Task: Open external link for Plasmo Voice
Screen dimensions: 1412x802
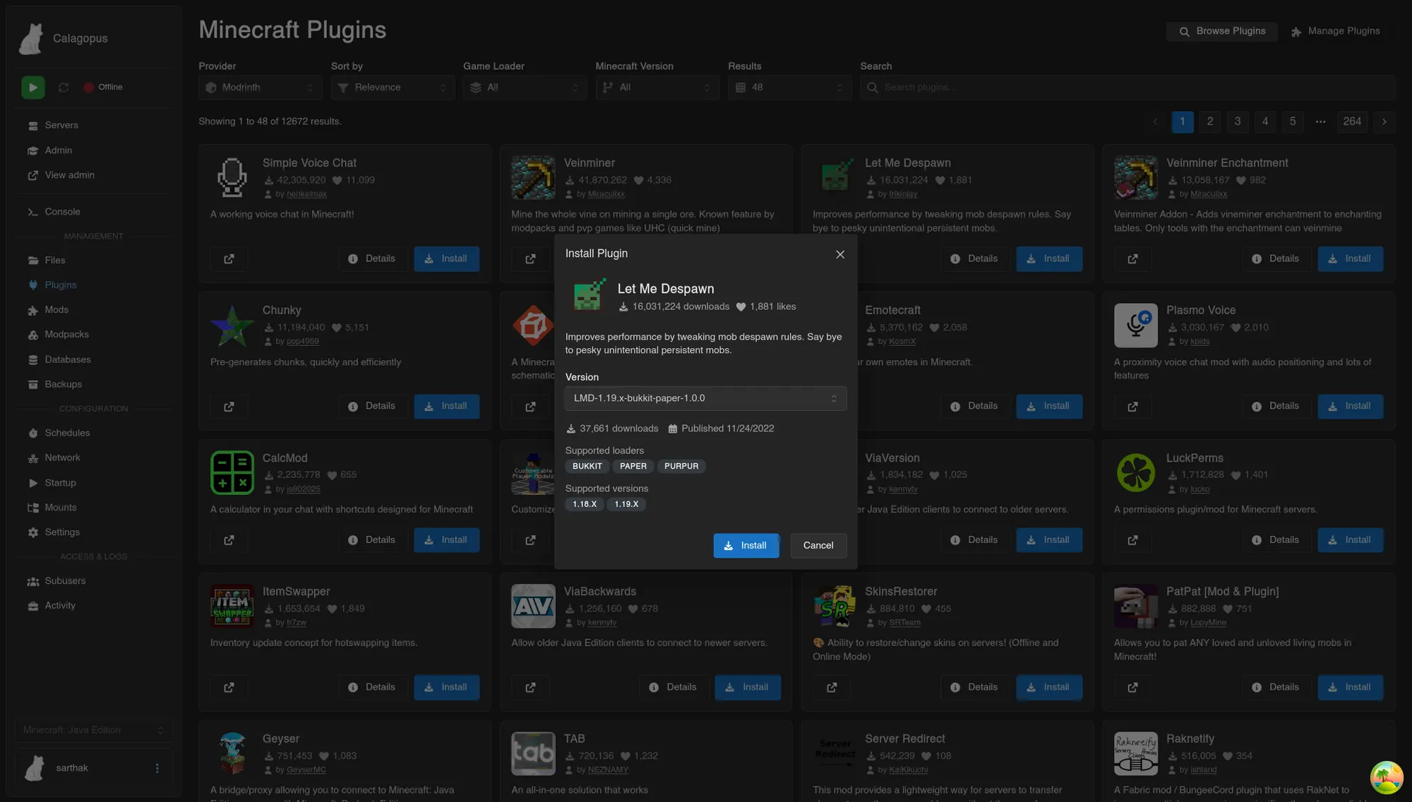Action: (1132, 407)
